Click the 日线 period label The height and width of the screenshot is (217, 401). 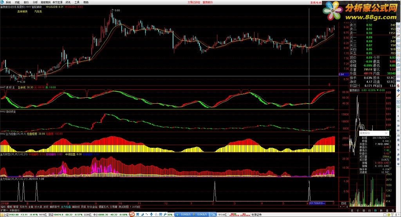(x=344, y=203)
